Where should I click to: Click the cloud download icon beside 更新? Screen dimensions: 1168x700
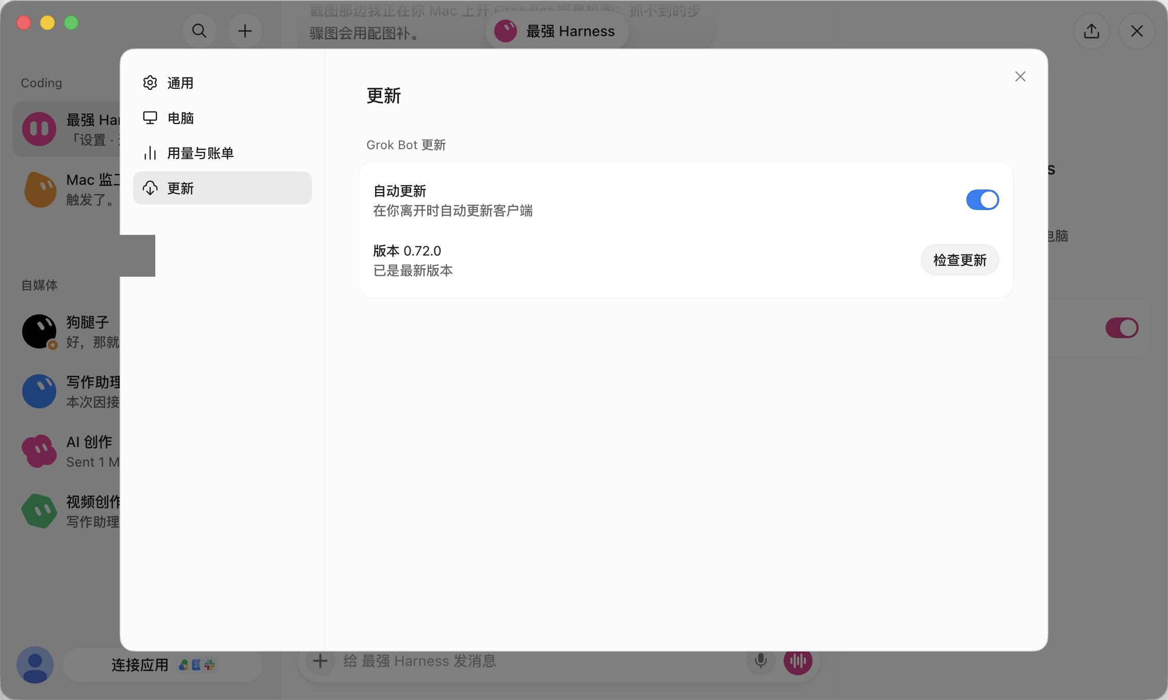coord(150,188)
